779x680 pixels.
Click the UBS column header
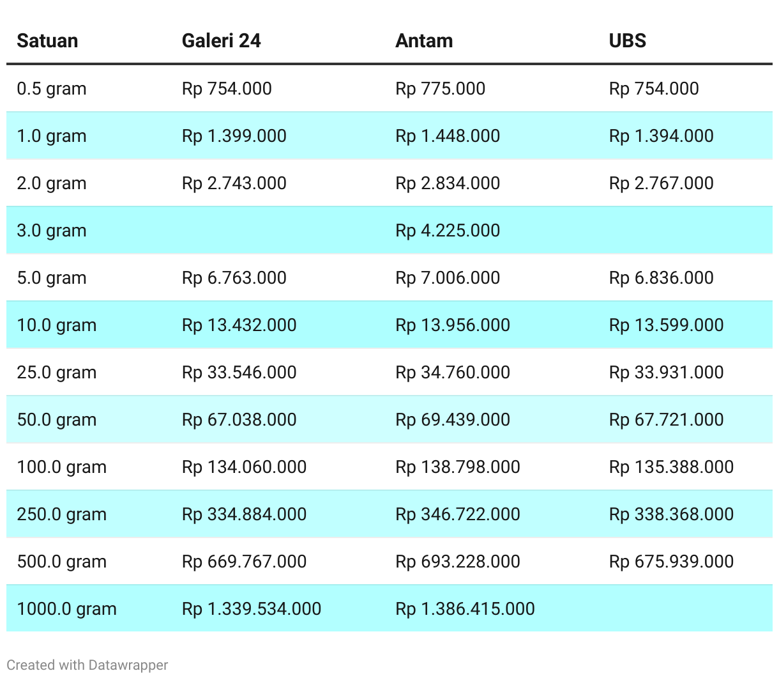(x=628, y=41)
